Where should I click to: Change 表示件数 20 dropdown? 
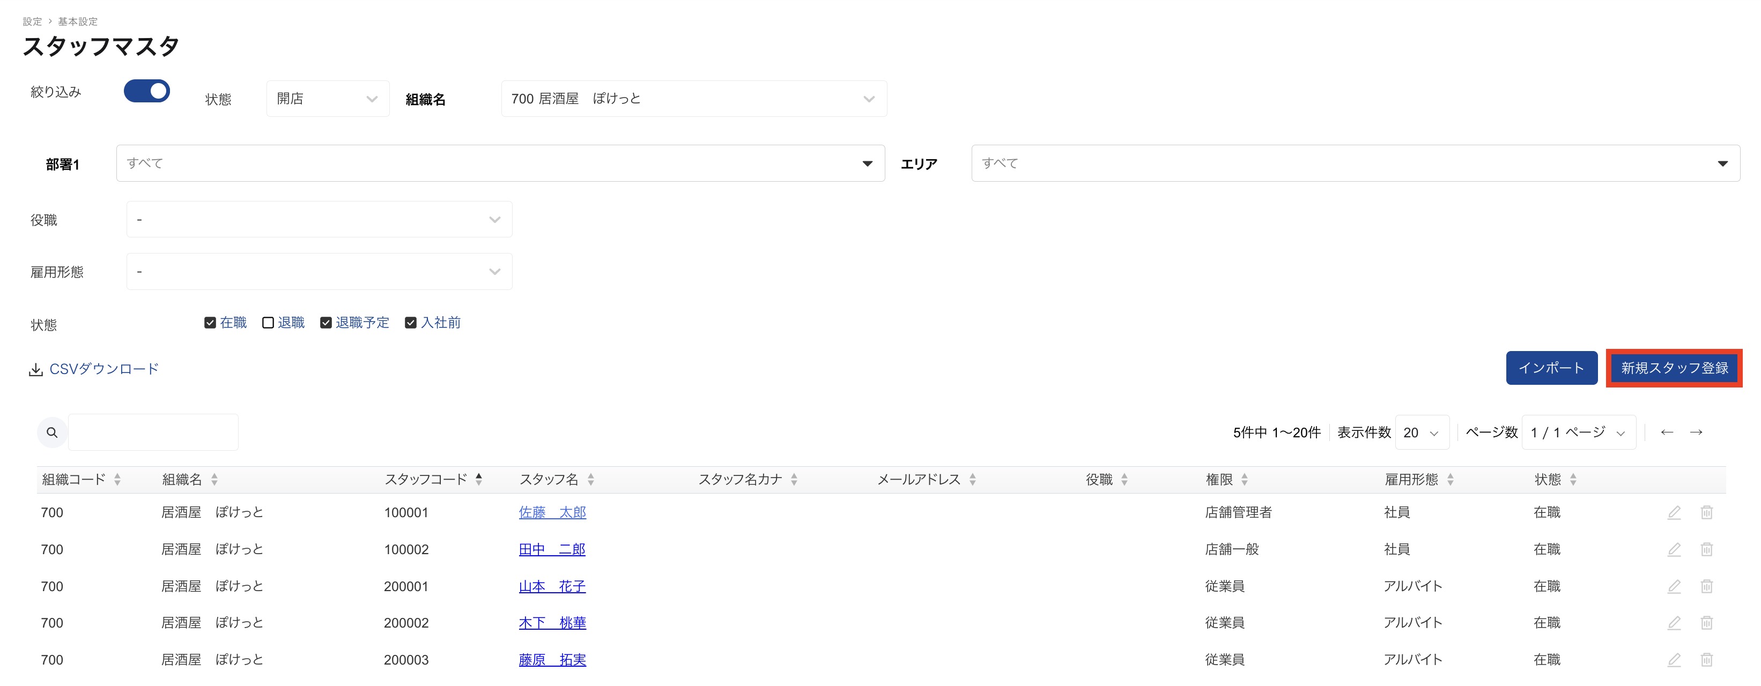coord(1422,433)
